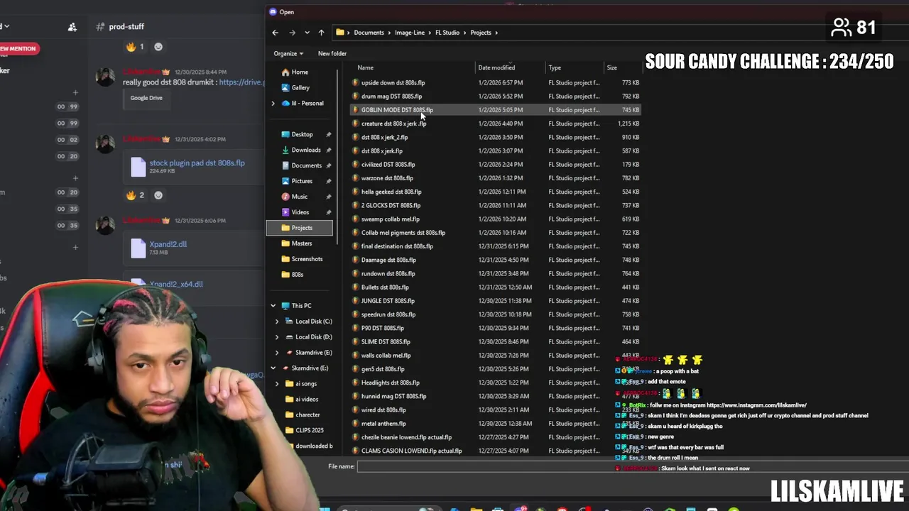Open Home in the navigation pane
This screenshot has width=909, height=511.
(x=294, y=72)
